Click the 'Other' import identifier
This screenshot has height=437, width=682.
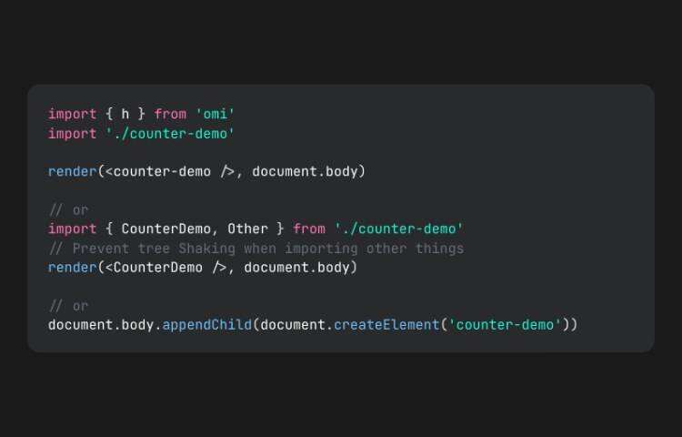[247, 229]
